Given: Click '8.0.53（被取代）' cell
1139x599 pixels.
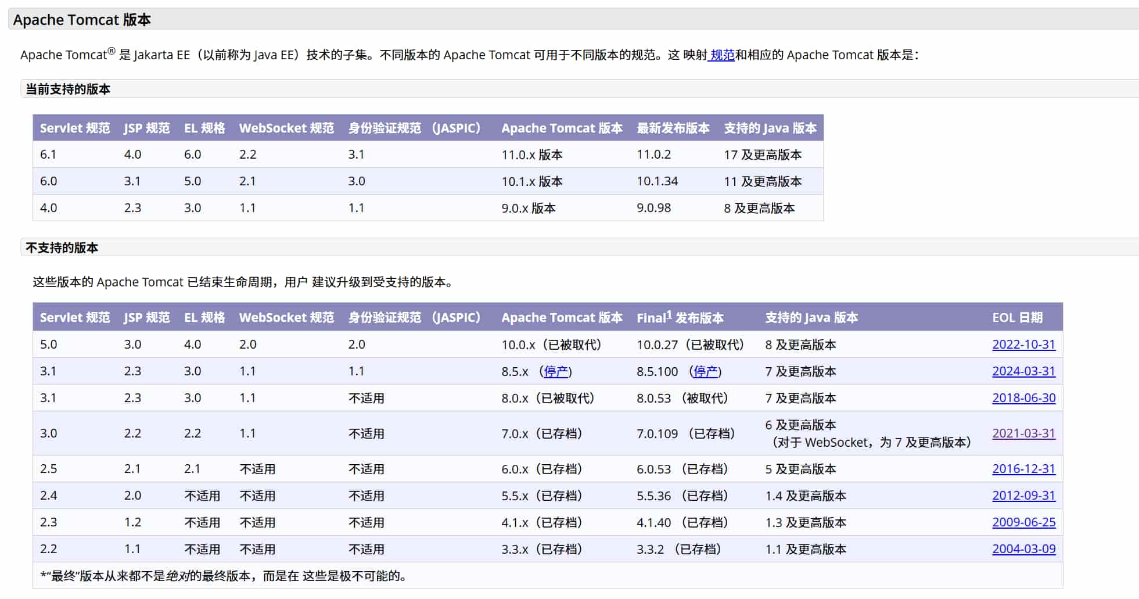Looking at the screenshot, I should point(682,398).
